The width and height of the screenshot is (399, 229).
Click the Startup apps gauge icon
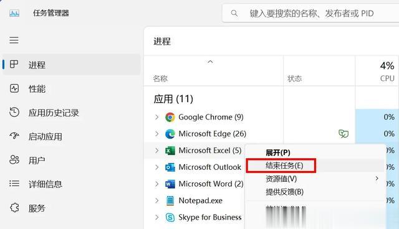coord(14,136)
